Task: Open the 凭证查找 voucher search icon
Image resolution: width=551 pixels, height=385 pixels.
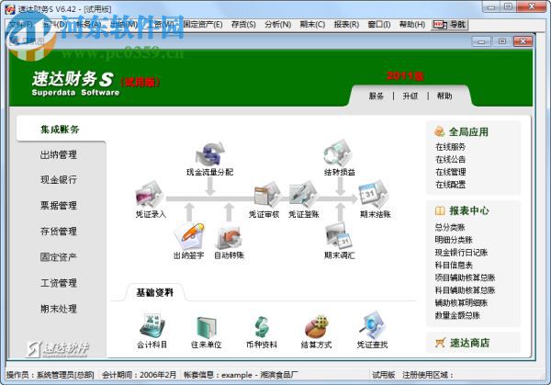Action: 373,325
